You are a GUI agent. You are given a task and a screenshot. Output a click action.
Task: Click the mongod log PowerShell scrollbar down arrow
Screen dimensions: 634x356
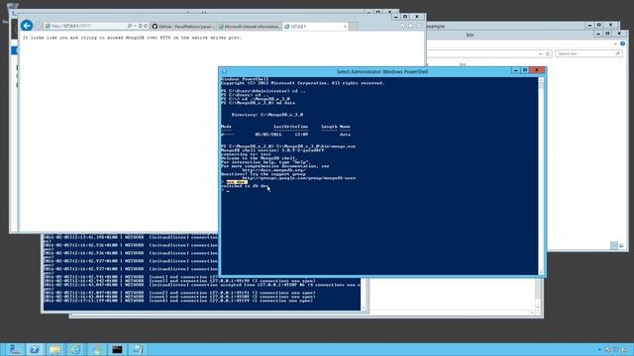(x=364, y=308)
